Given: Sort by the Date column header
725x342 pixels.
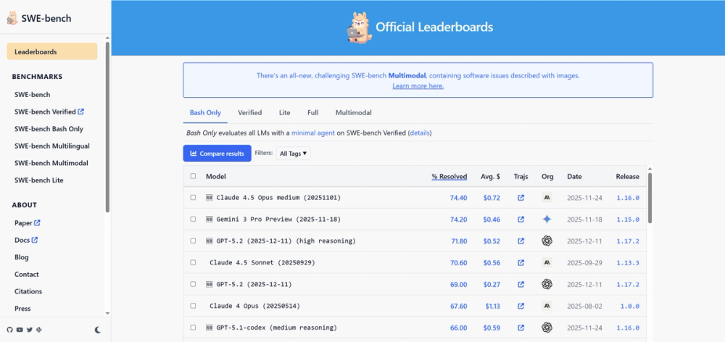Looking at the screenshot, I should [574, 177].
